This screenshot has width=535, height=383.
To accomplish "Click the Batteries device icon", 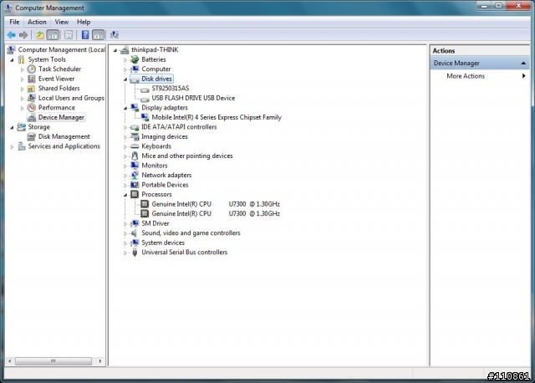I will pyautogui.click(x=135, y=59).
